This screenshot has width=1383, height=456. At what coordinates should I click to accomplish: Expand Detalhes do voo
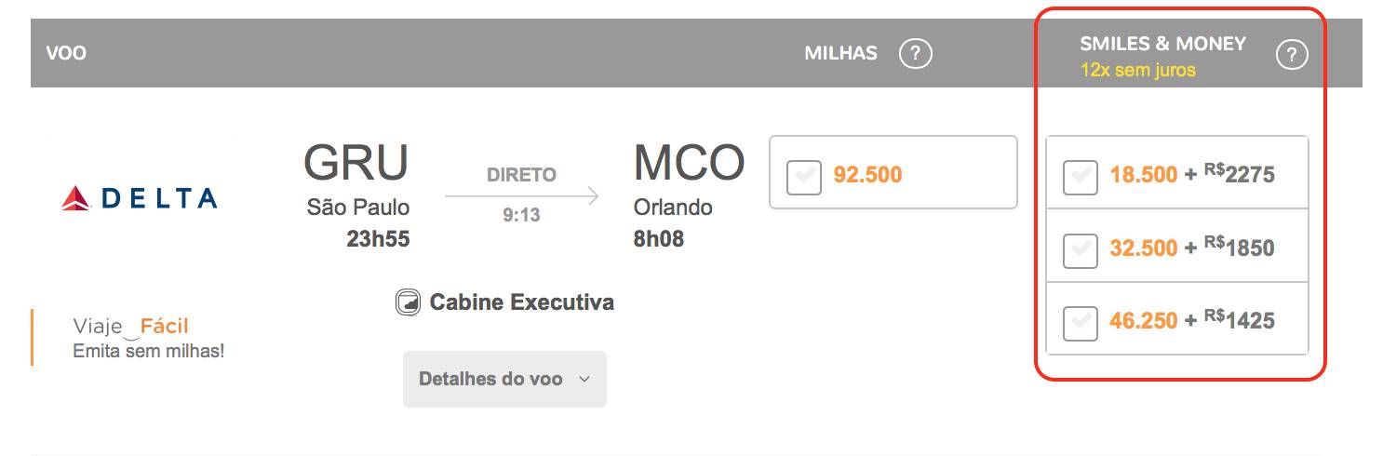(504, 379)
